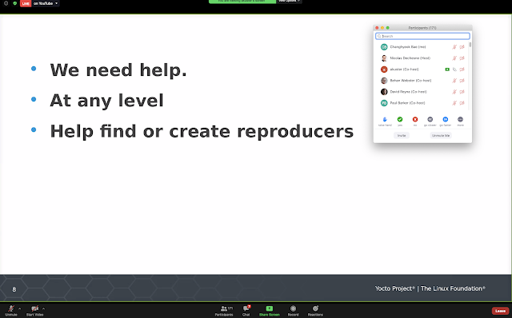Click 'Help find or create reproducers' slide text
Screen dimensions: 512x318
202,132
